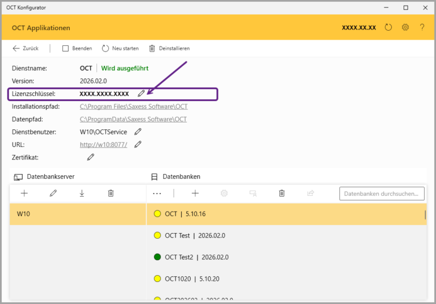Edit the selected database server

pyautogui.click(x=53, y=193)
